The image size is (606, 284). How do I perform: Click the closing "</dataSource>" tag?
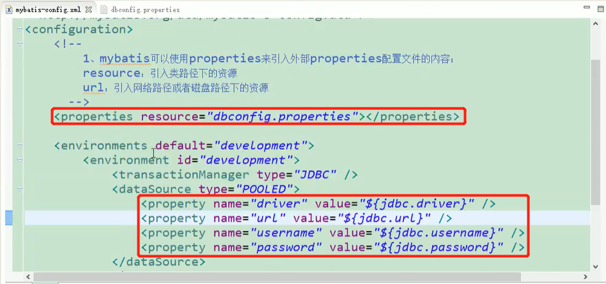pos(159,262)
